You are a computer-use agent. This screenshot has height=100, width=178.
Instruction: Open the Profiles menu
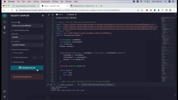click(55, 1)
